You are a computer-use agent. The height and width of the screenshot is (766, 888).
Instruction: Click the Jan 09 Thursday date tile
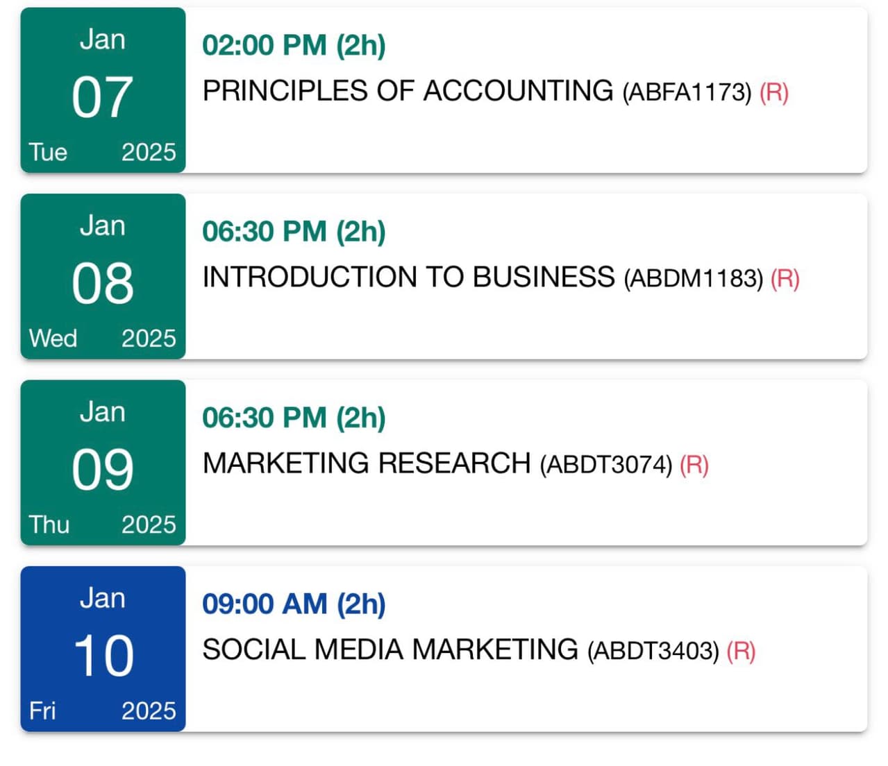(x=103, y=462)
